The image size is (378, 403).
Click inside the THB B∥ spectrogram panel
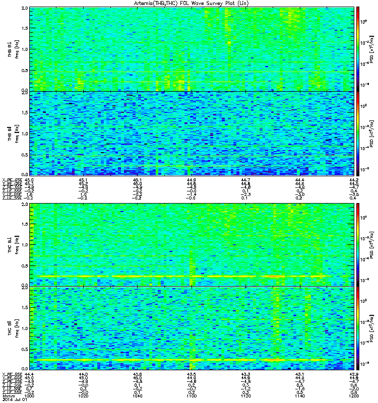[x=192, y=133]
